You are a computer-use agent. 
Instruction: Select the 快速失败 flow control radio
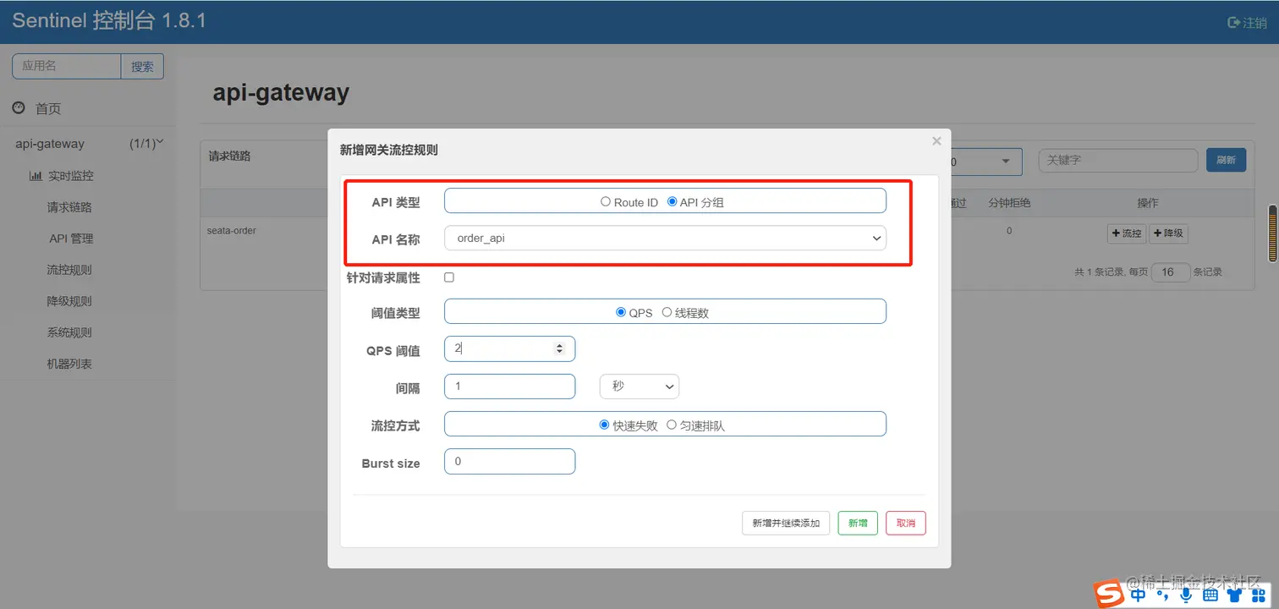pos(604,425)
